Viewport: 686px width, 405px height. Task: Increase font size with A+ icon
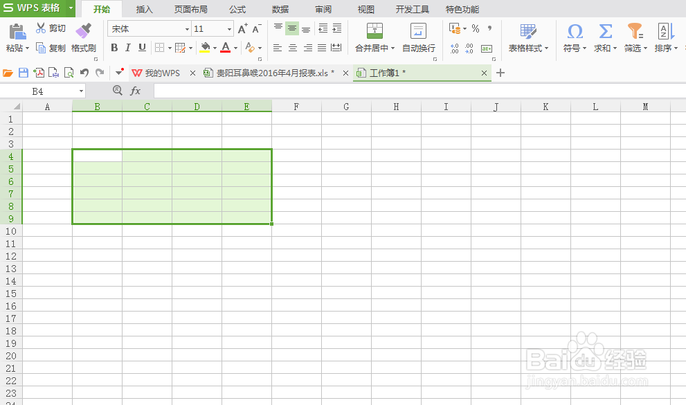tap(242, 29)
